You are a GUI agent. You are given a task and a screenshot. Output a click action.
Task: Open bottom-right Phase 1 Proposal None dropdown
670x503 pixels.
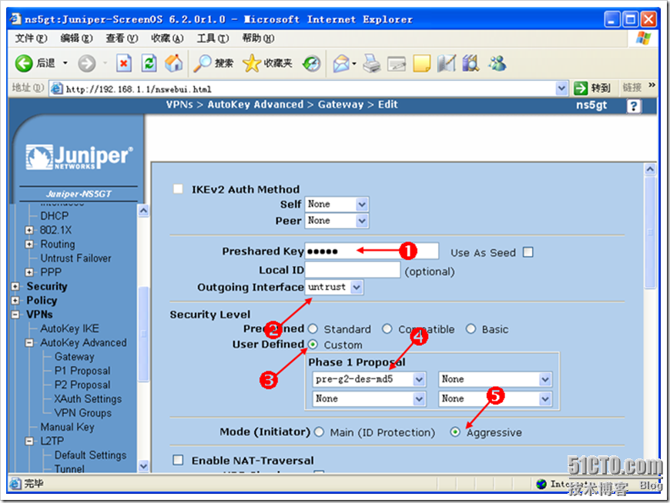[495, 398]
